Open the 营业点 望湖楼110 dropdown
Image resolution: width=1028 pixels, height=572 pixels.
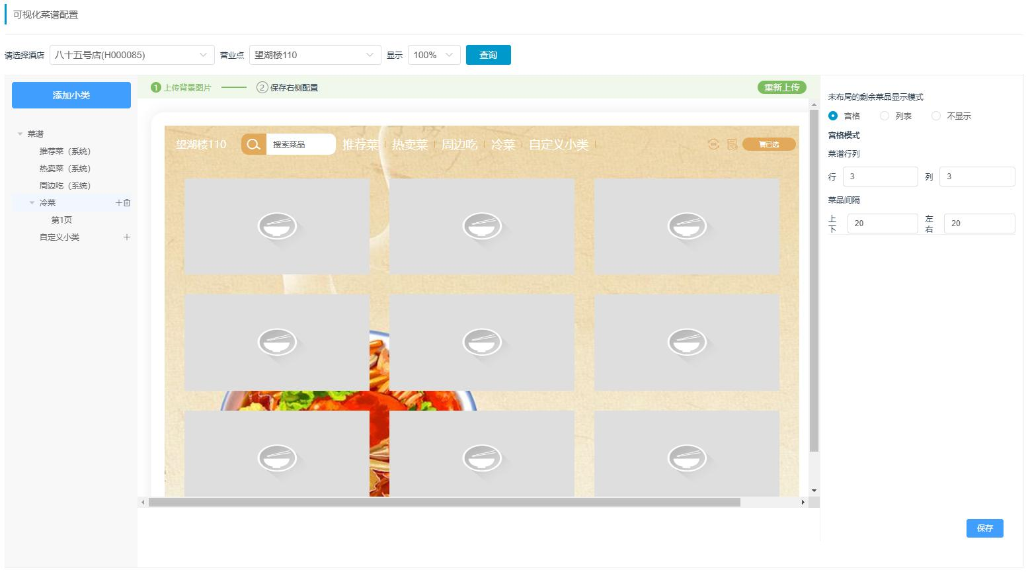tap(315, 55)
